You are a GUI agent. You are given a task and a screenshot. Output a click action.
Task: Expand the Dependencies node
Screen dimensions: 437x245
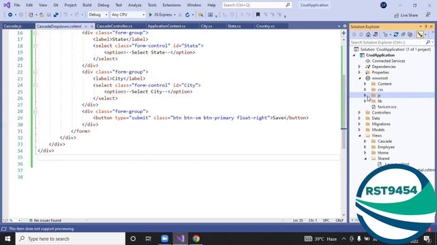[360, 67]
